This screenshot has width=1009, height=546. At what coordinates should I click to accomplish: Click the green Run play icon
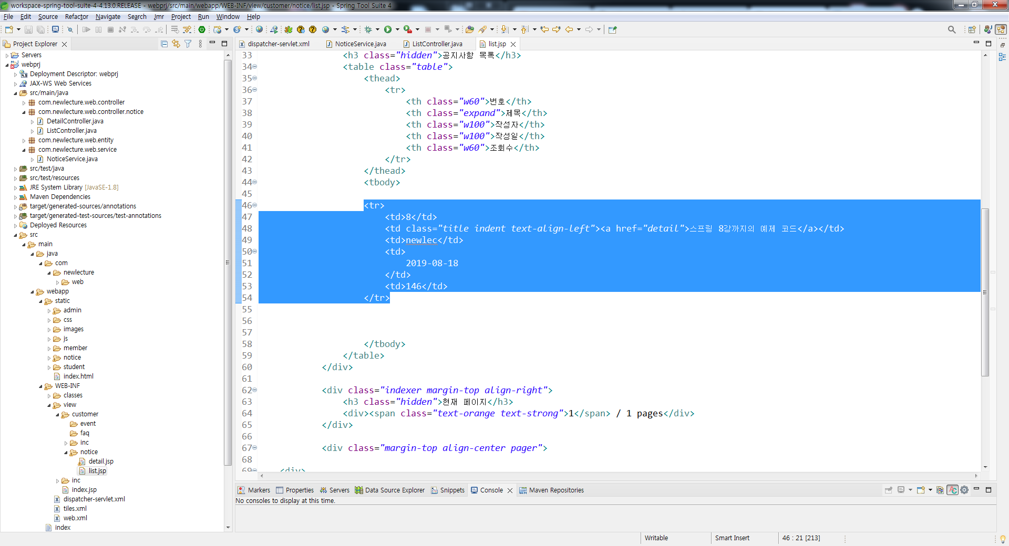click(x=388, y=29)
